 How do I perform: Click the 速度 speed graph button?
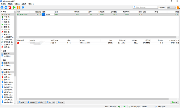pyautogui.click(x=174, y=102)
